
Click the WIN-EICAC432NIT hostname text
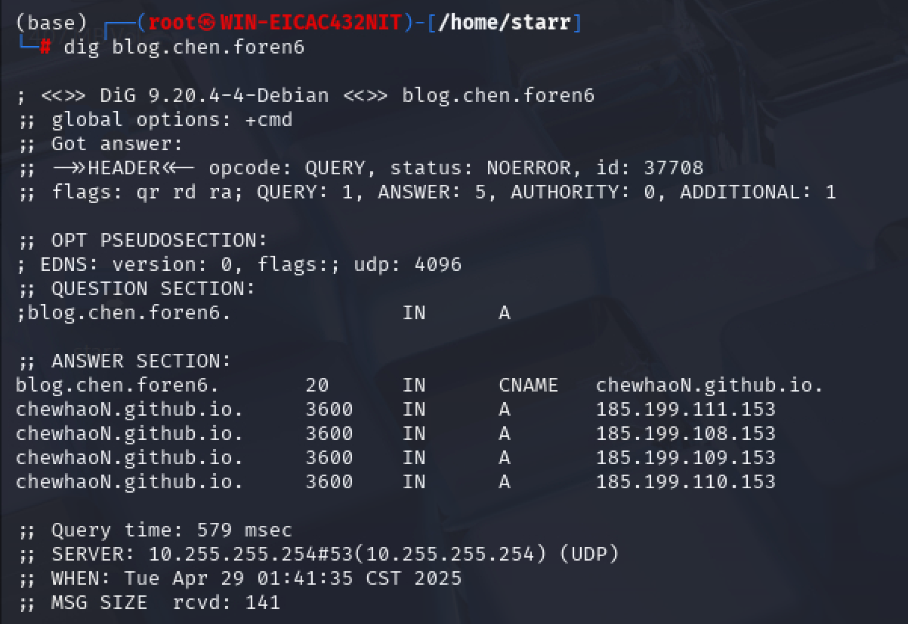pyautogui.click(x=311, y=23)
